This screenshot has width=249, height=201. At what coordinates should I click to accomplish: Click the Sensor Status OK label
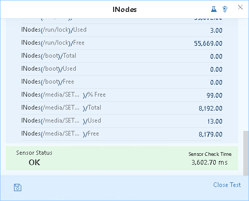[x=34, y=163]
